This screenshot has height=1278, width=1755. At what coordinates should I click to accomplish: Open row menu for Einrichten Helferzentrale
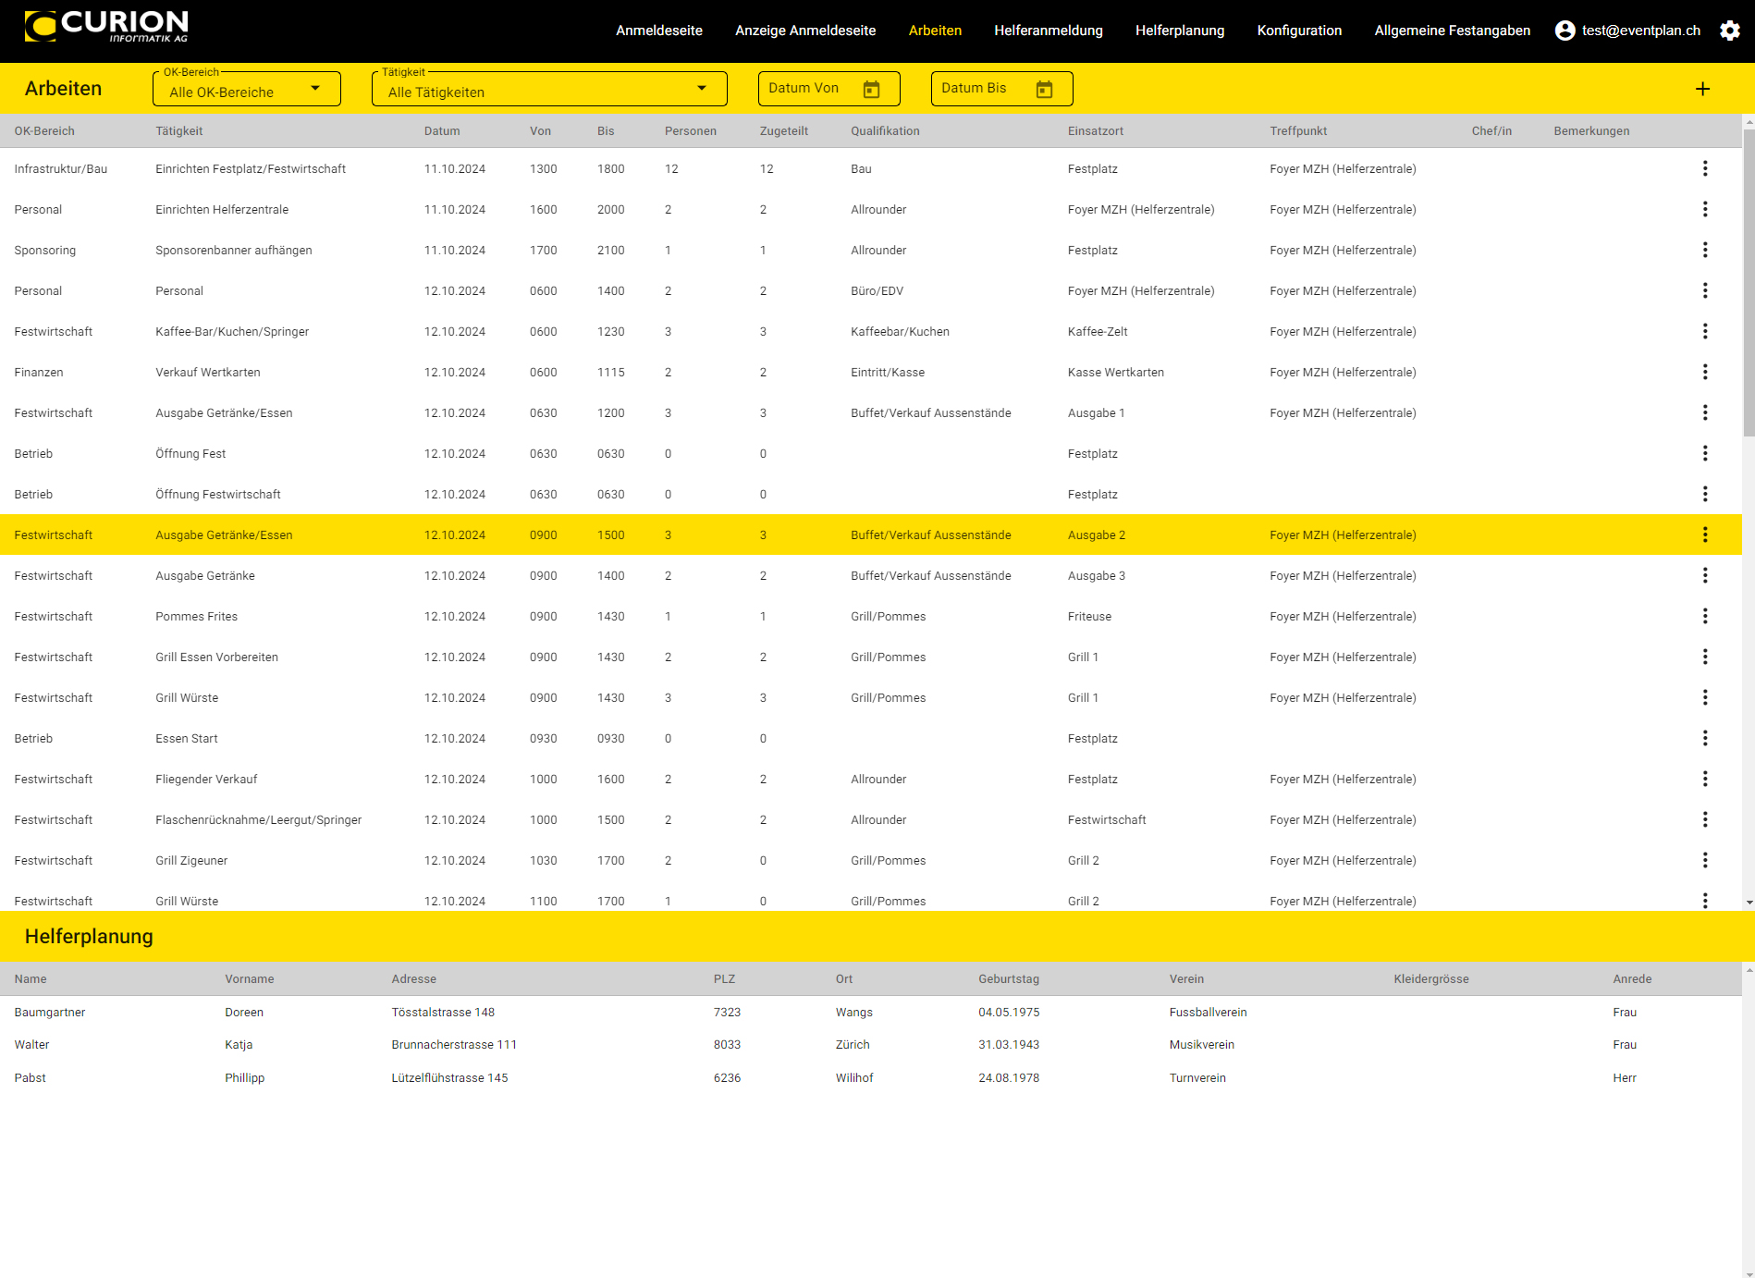(x=1705, y=209)
